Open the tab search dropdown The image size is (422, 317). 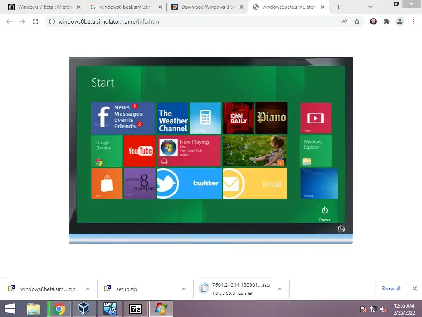(x=370, y=7)
